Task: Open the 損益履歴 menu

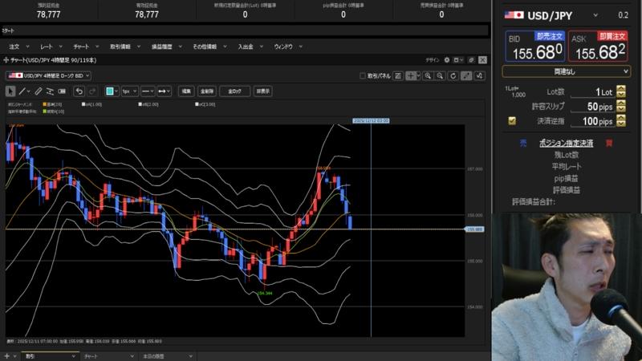Action: click(x=162, y=47)
